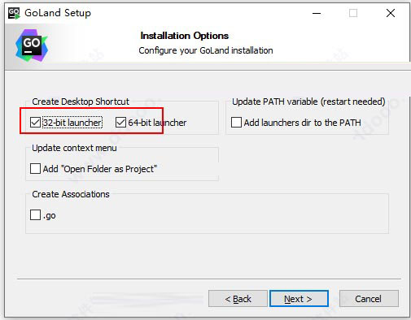Click the "GoLand Setup" window title text
411x320 pixels.
click(58, 13)
